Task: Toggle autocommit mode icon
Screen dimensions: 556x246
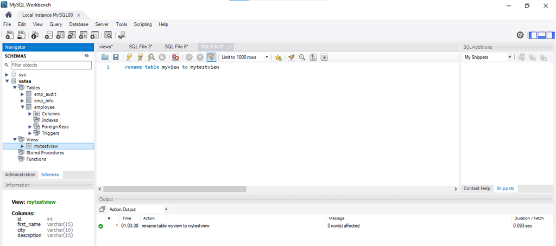Action: coord(211,57)
